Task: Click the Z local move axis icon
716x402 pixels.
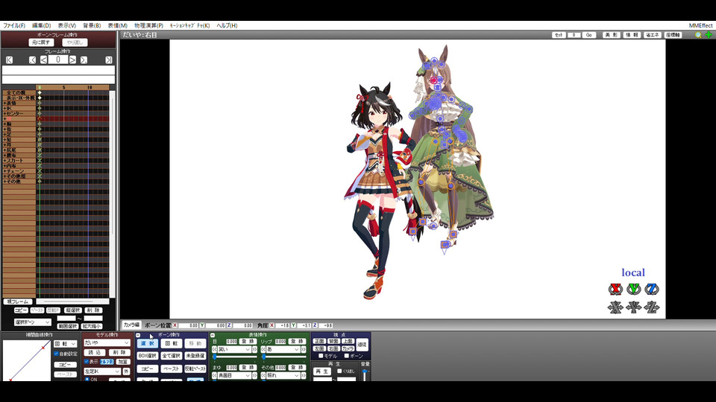Action: (x=652, y=307)
